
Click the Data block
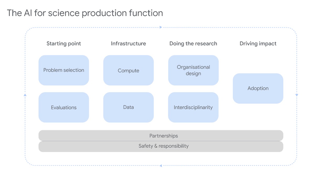point(128,107)
